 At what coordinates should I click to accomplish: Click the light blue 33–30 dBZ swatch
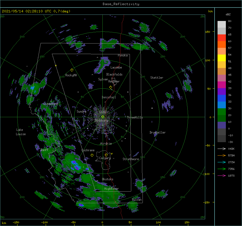coord(222,105)
